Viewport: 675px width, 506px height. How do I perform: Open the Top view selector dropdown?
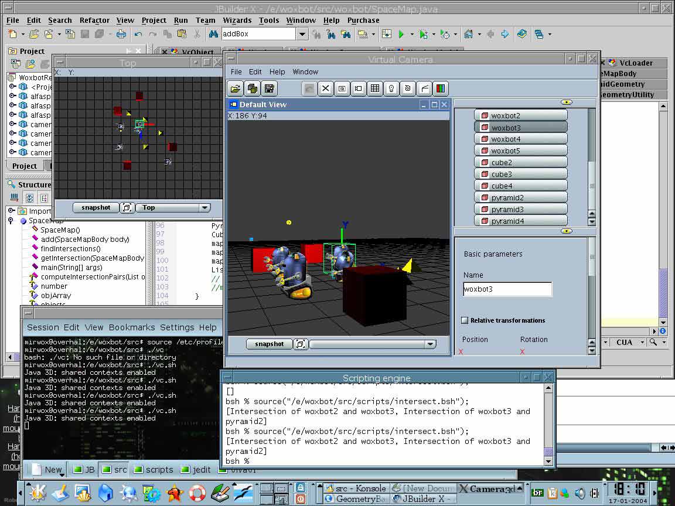click(204, 207)
